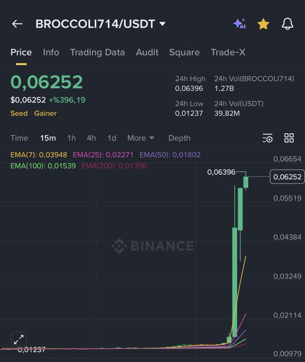305x362 pixels.
Task: Switch to the Info tab
Action: (x=51, y=52)
